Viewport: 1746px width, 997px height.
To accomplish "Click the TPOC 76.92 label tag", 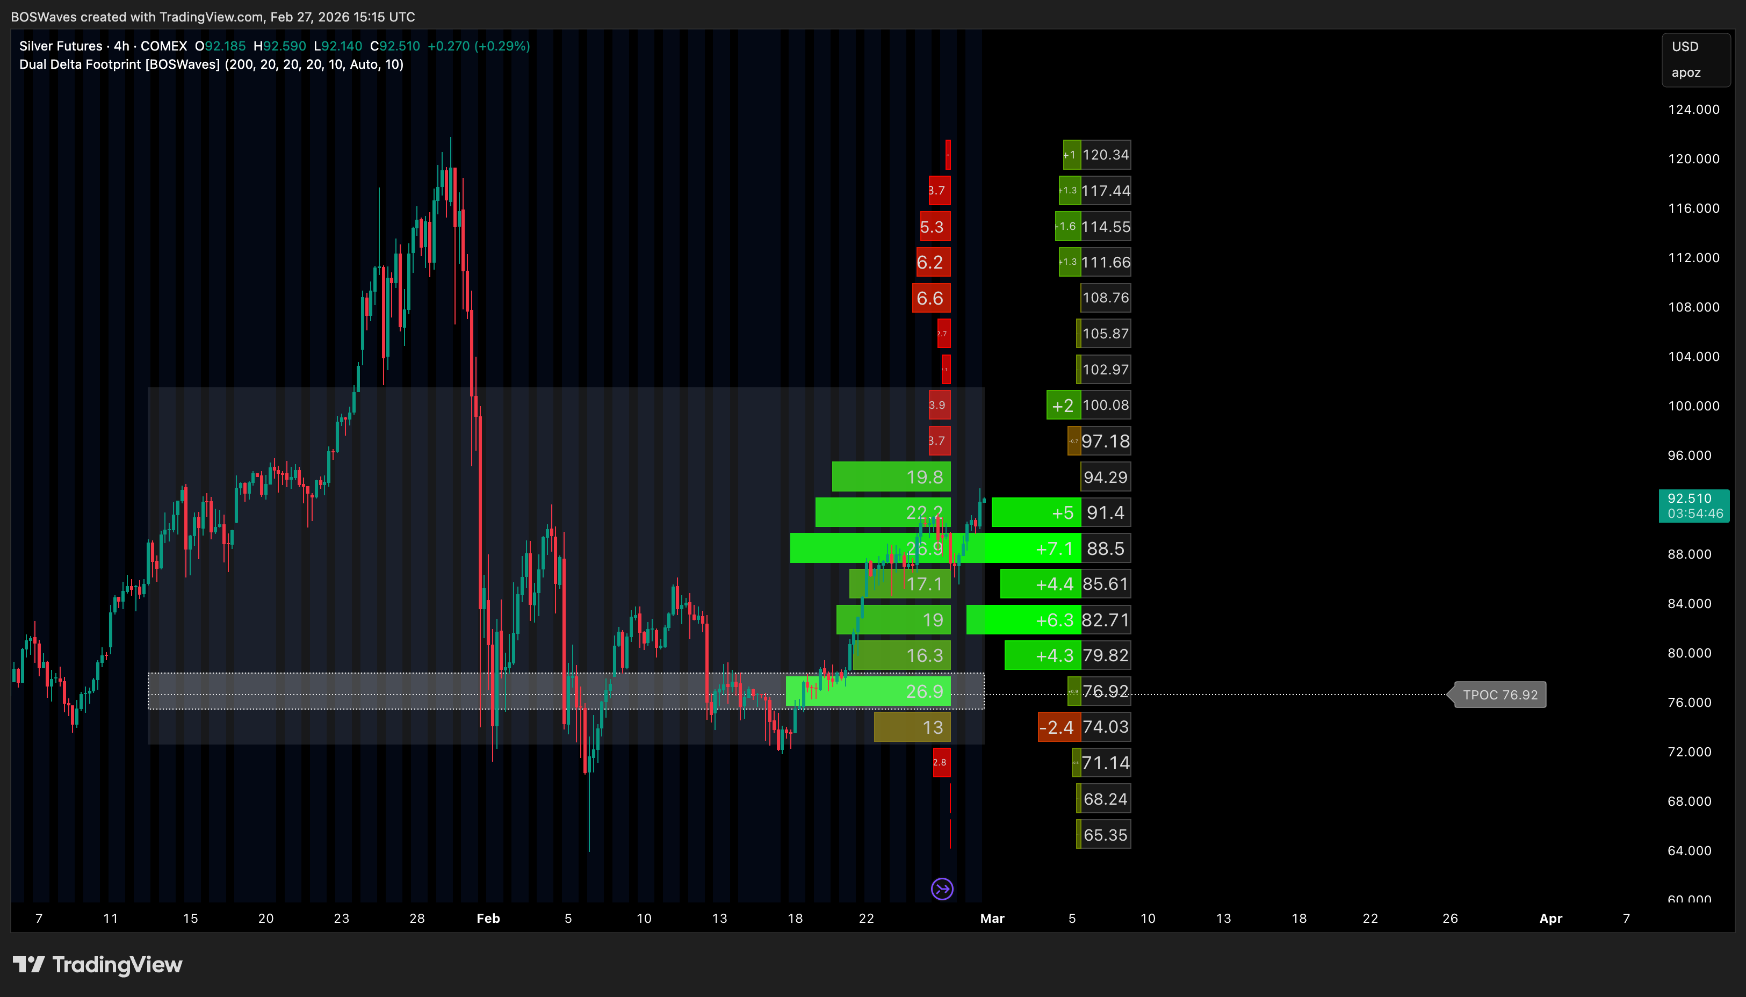I will (1499, 695).
